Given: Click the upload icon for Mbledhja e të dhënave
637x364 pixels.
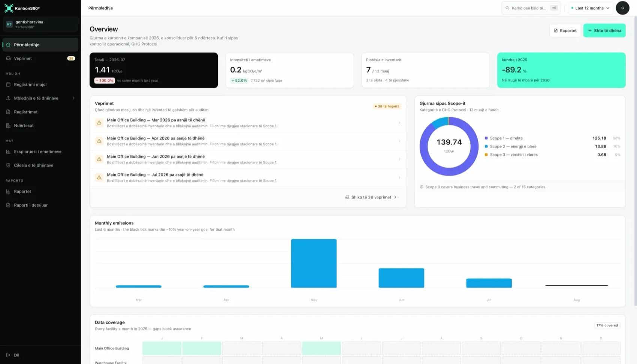Looking at the screenshot, I should pos(8,98).
